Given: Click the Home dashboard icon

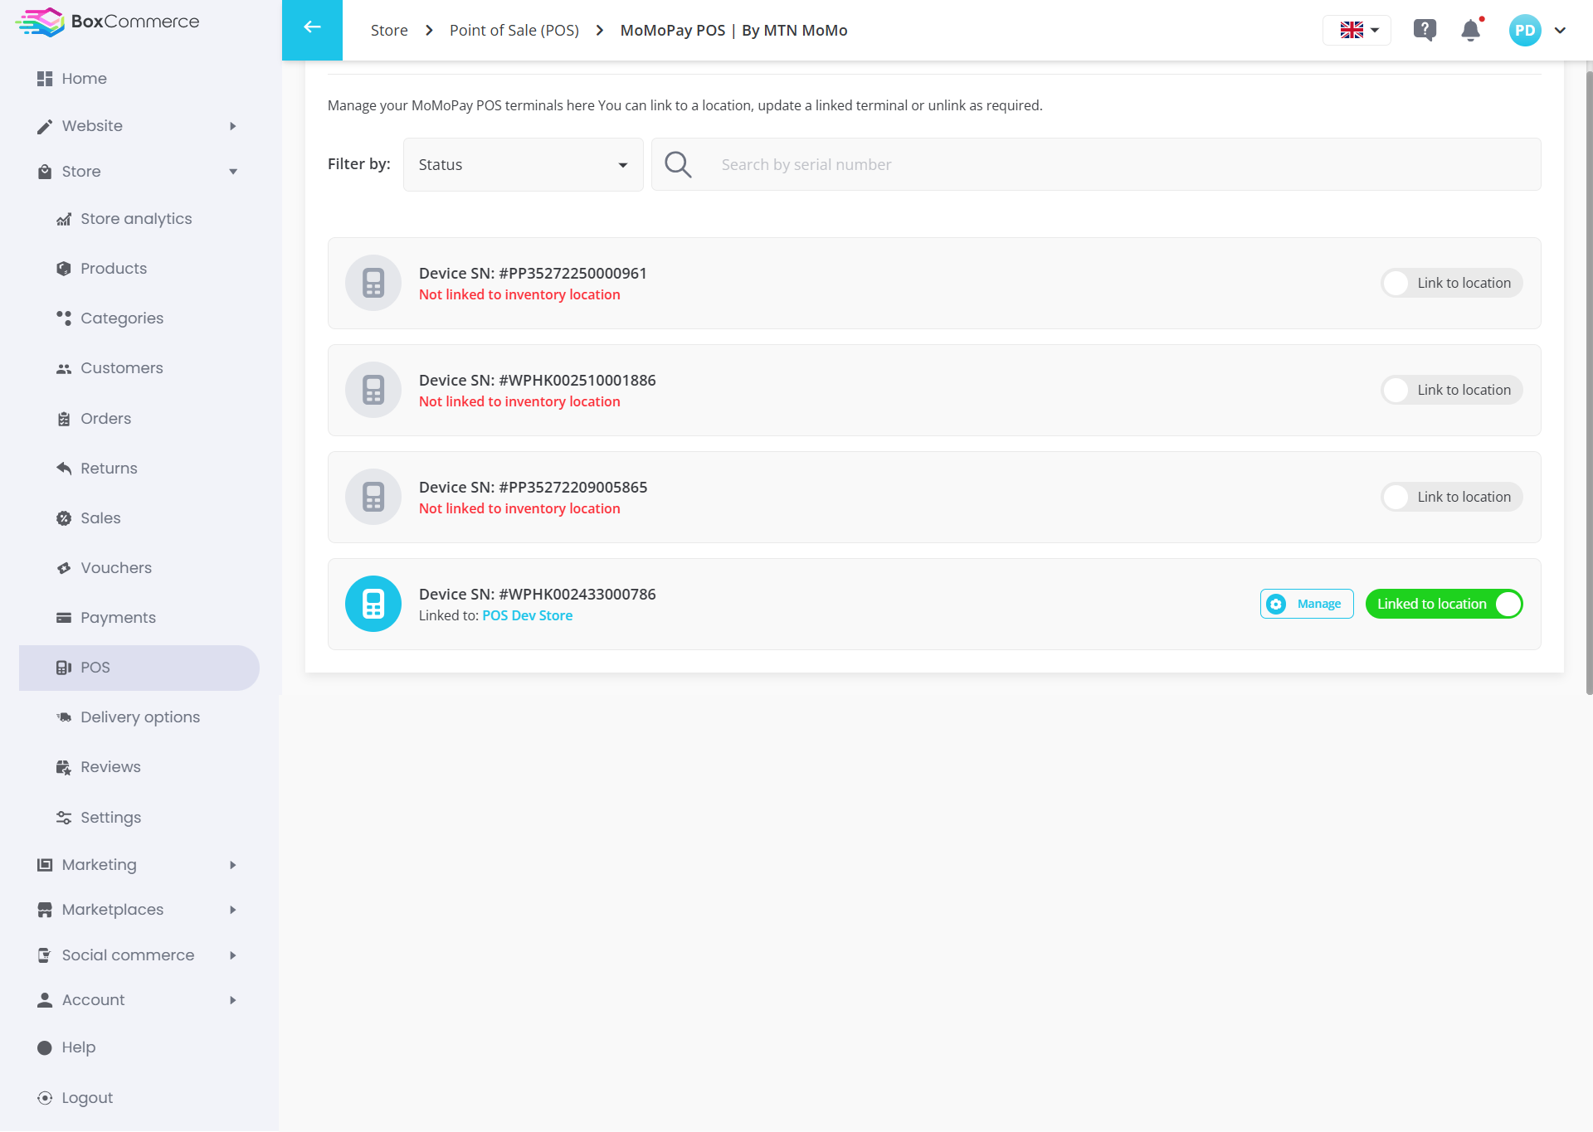Looking at the screenshot, I should (45, 79).
